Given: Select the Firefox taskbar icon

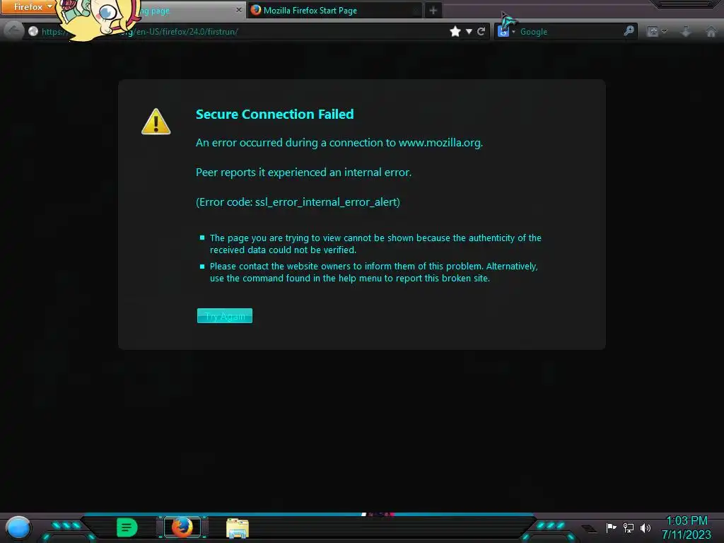Looking at the screenshot, I should (182, 527).
